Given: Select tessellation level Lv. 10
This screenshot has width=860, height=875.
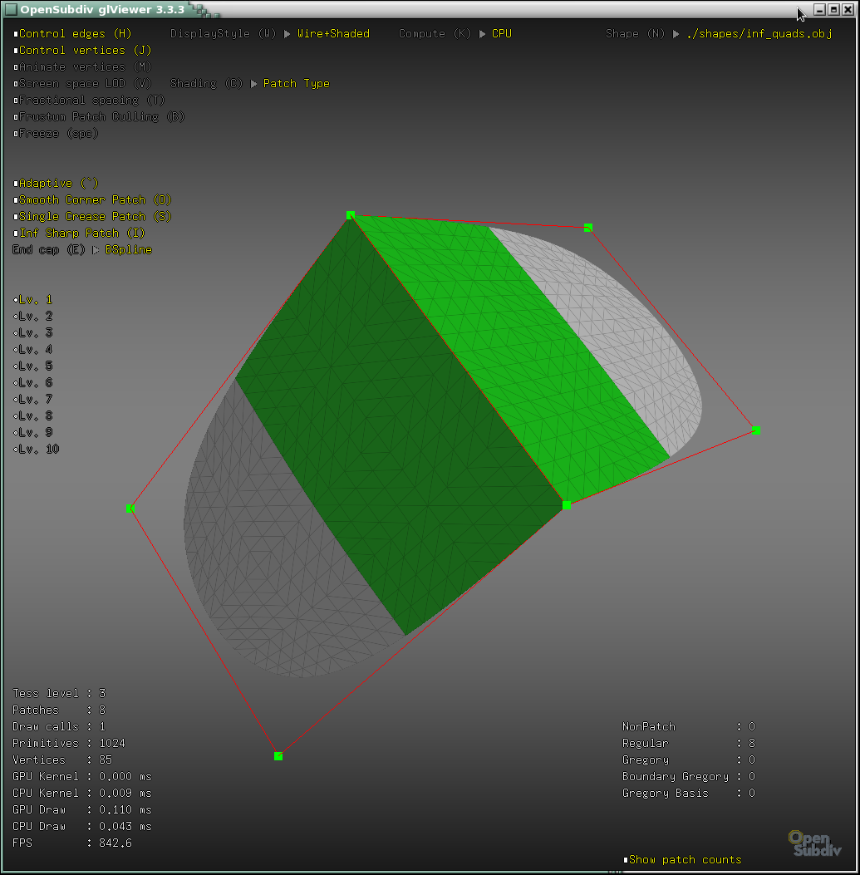Looking at the screenshot, I should [35, 449].
